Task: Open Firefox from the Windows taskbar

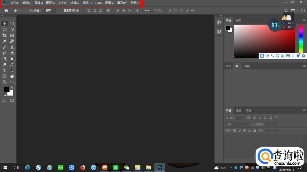Action: click(x=83, y=167)
